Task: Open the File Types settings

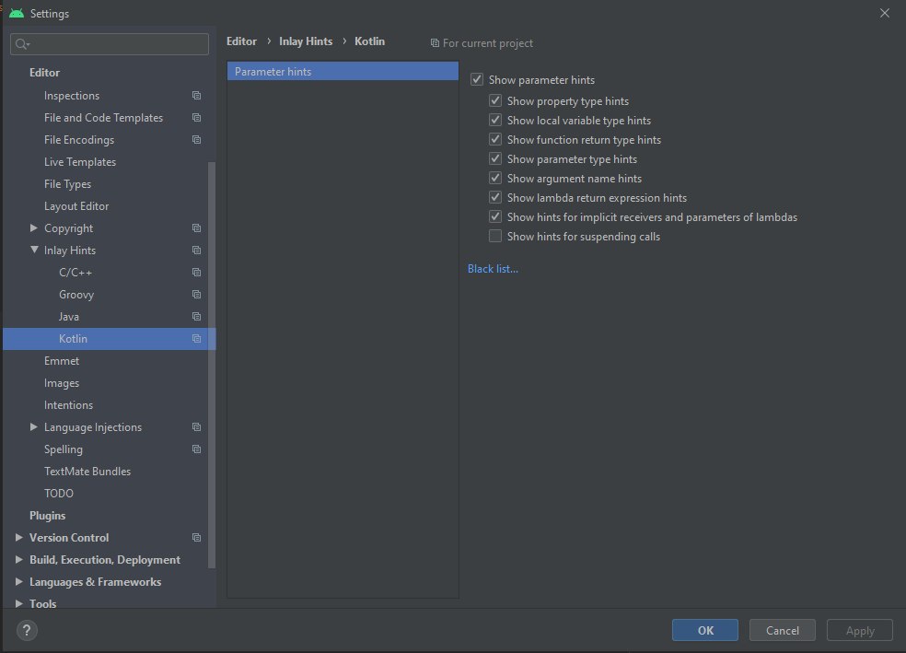Action: click(x=67, y=184)
